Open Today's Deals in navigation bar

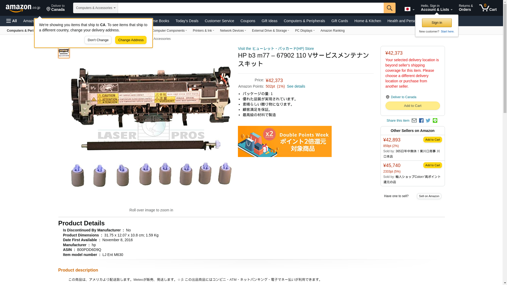click(187, 21)
